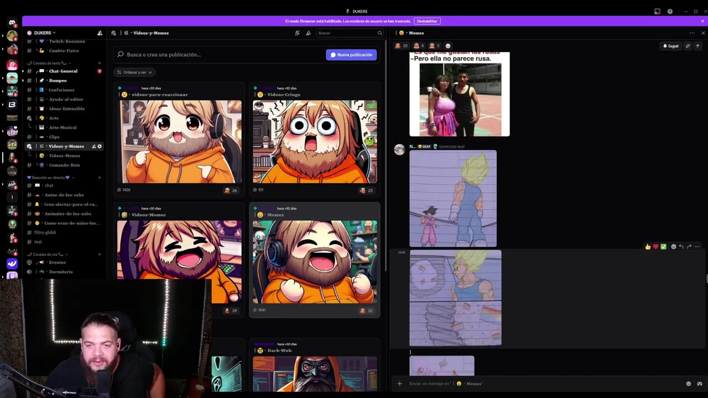Toggle reaction 25 on Videos-Cringe card

pyautogui.click(x=366, y=190)
